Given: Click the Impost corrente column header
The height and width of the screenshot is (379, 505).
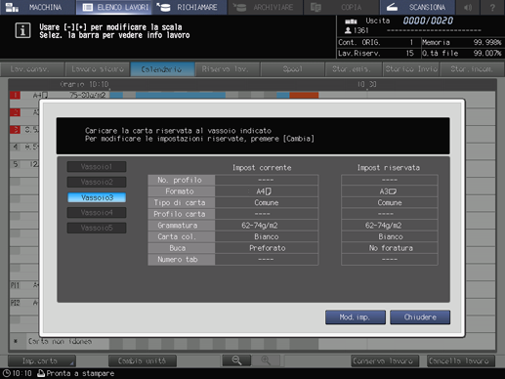Looking at the screenshot, I should pyautogui.click(x=262, y=168).
